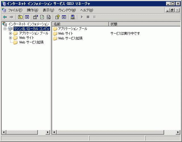This screenshot has width=182, height=142.
Task: Click folder icon beside list Web サービス拡張
Action: click(55, 38)
